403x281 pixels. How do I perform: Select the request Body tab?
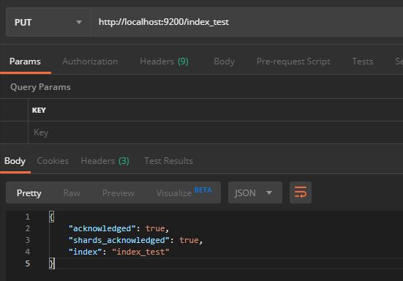[224, 61]
